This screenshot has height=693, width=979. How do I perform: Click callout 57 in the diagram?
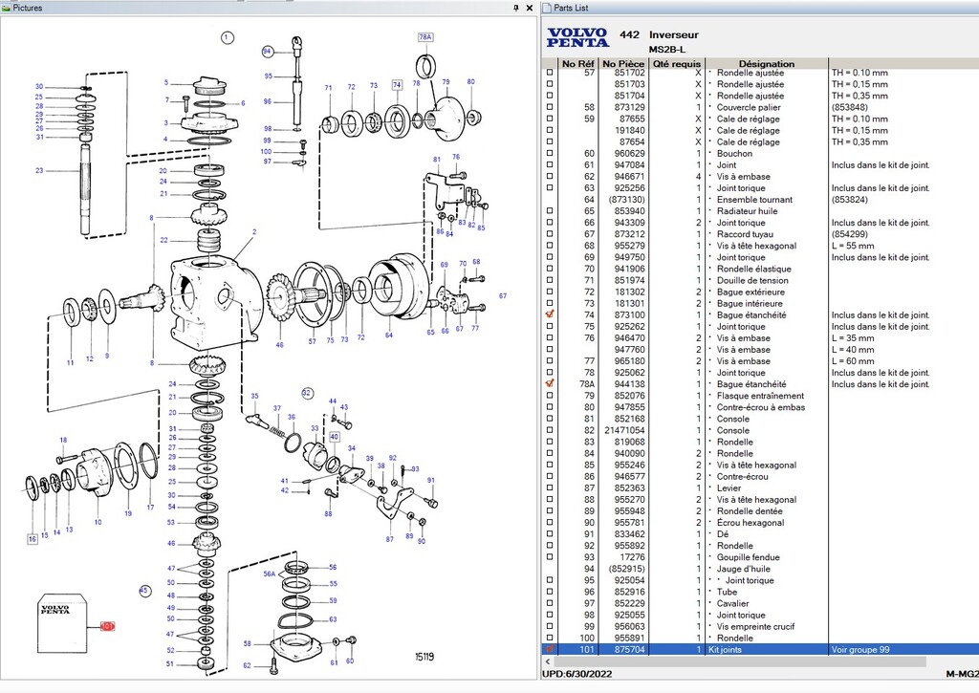coord(312,341)
